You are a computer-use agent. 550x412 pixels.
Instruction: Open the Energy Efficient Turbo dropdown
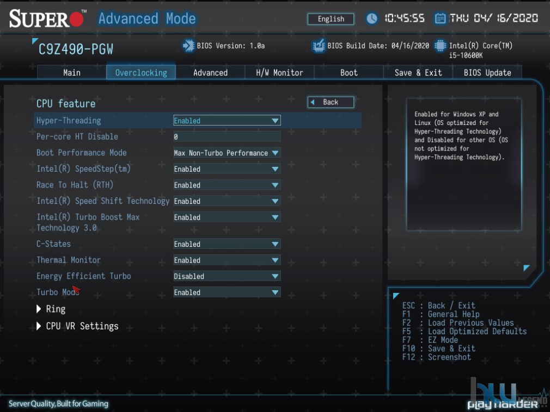(227, 276)
